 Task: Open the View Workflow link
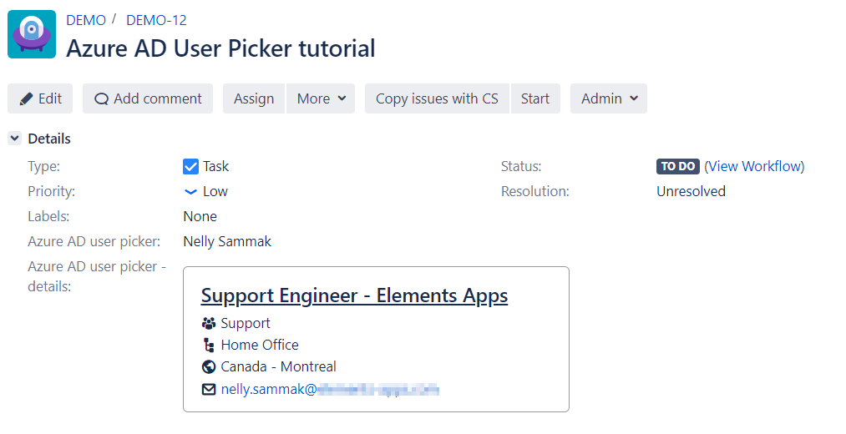pyautogui.click(x=754, y=166)
